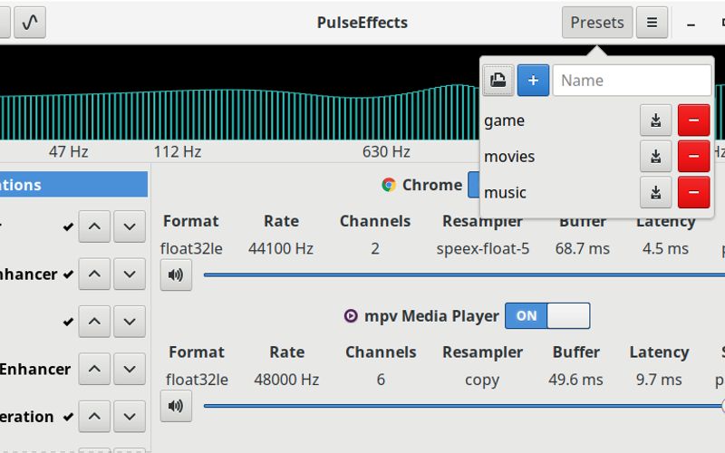Adjust the Chrome volume slider
The image size is (725, 453).
coord(464,275)
